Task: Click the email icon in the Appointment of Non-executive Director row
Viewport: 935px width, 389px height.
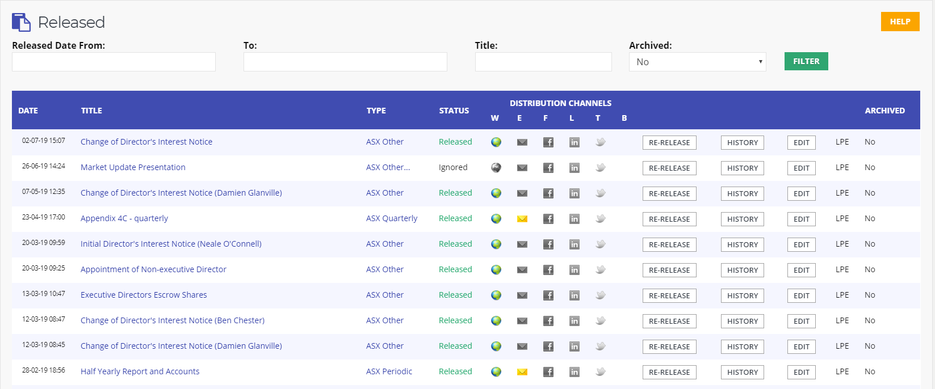Action: pos(522,270)
